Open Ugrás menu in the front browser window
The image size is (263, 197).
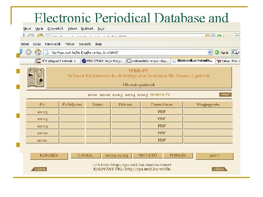pyautogui.click(x=37, y=44)
